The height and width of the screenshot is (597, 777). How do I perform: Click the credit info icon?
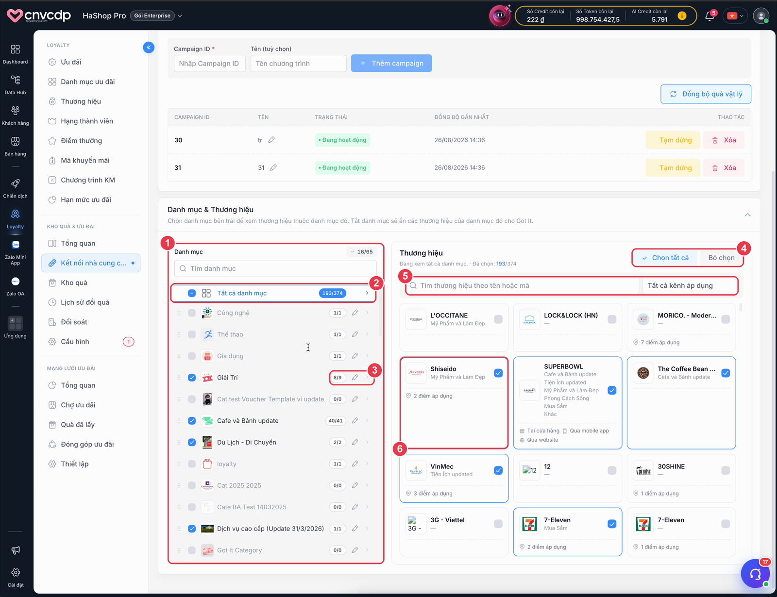pyautogui.click(x=682, y=16)
